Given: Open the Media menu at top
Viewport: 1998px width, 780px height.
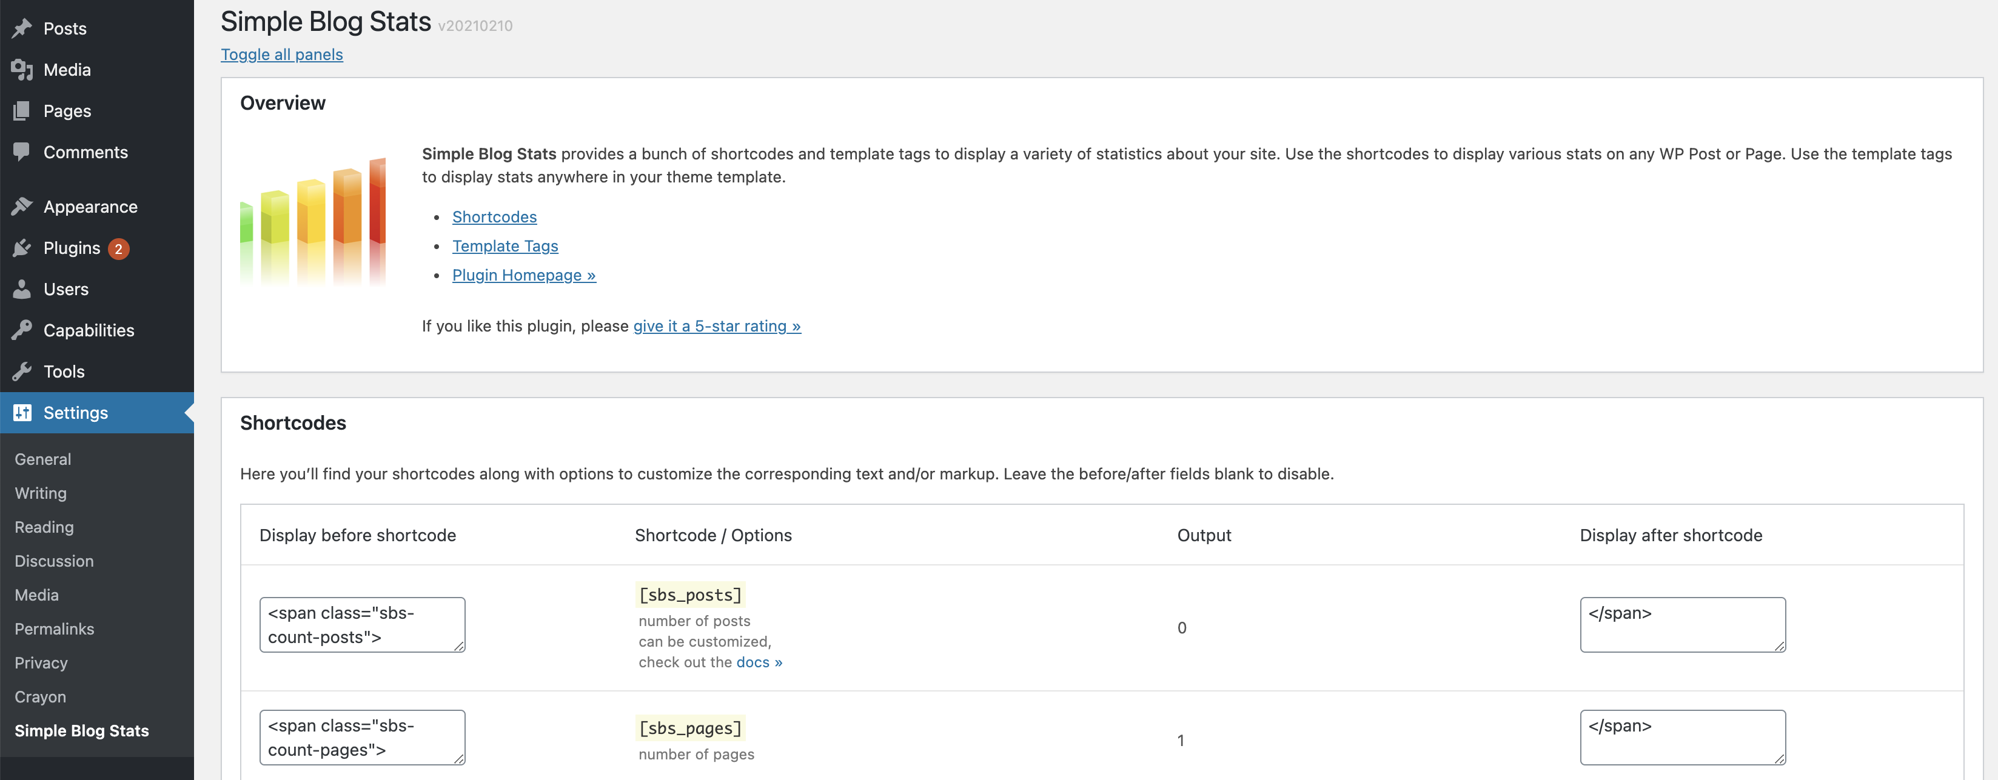Looking at the screenshot, I should [x=97, y=70].
